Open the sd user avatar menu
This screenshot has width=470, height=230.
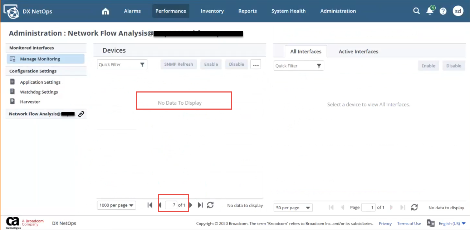point(458,11)
